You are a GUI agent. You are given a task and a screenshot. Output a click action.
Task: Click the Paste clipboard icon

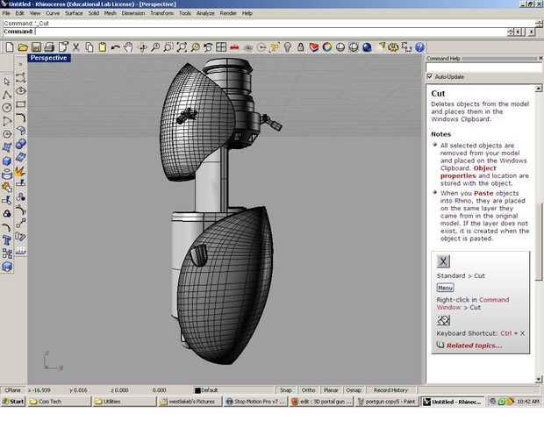click(103, 47)
